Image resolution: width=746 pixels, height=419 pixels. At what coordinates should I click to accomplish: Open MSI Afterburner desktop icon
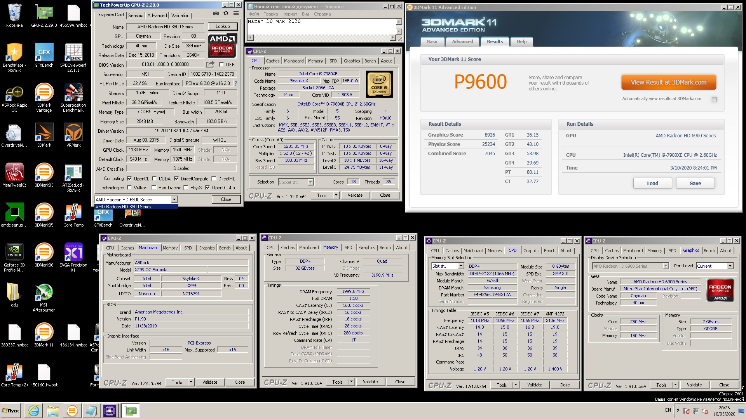click(x=44, y=298)
